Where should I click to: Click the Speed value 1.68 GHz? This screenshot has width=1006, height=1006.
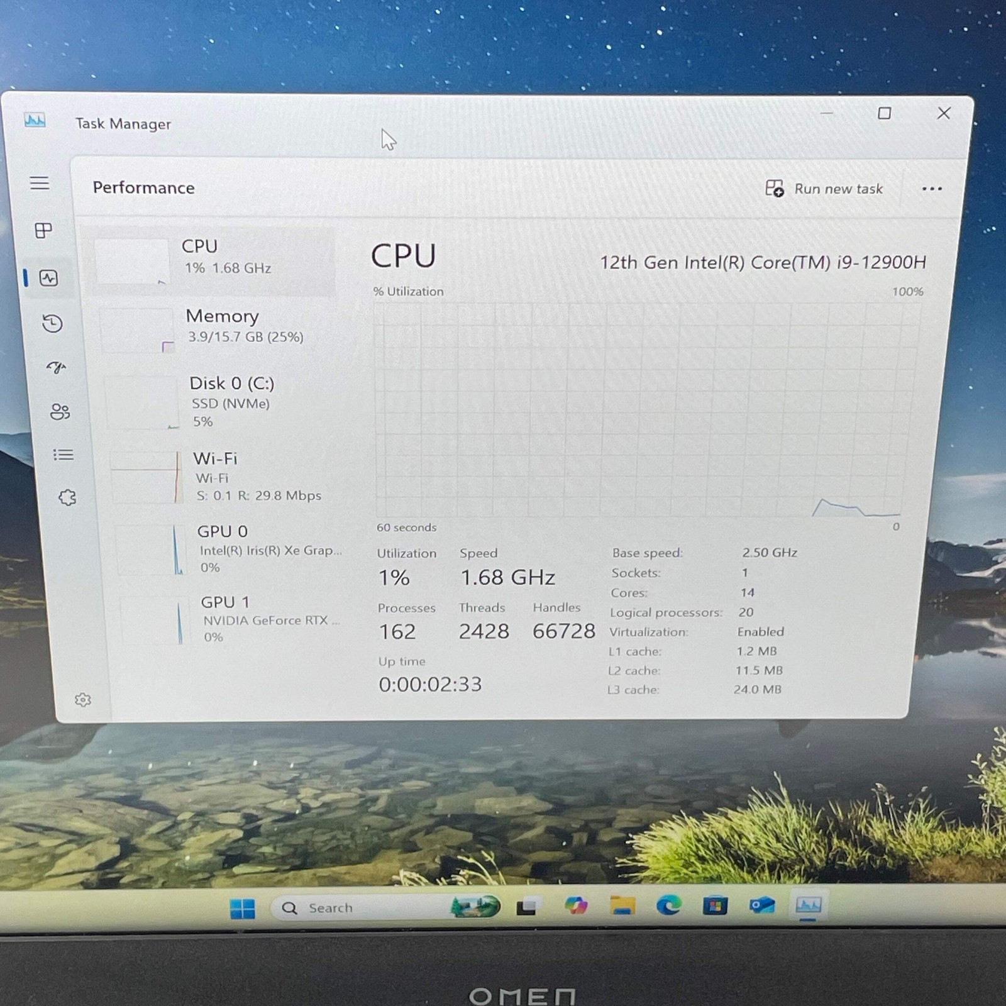pyautogui.click(x=508, y=577)
